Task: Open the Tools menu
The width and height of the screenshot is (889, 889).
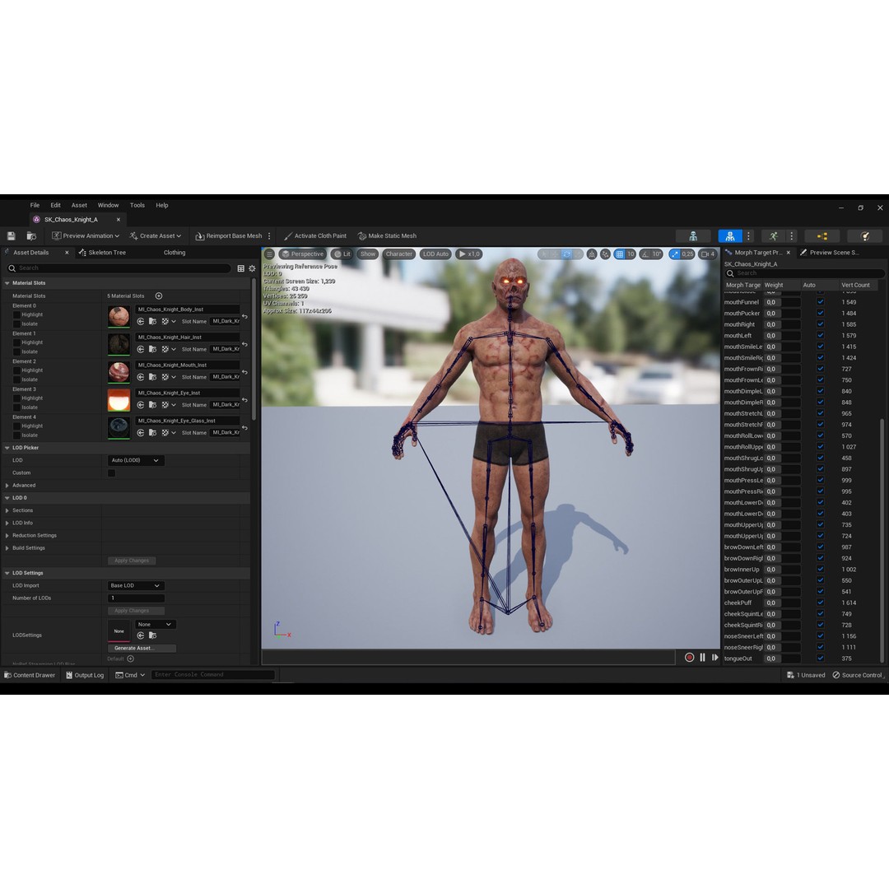Action: (x=137, y=205)
